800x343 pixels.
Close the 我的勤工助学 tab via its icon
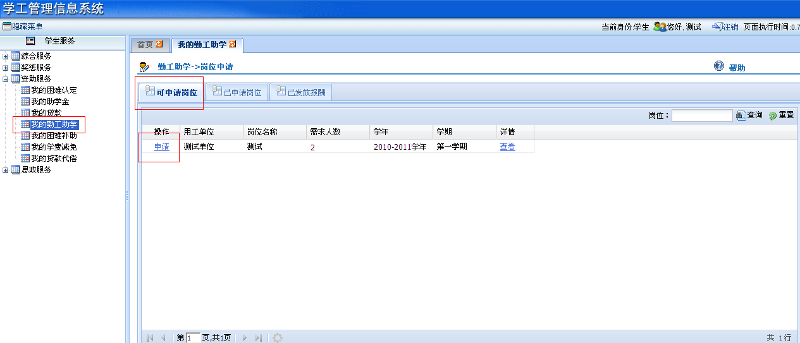coord(233,44)
